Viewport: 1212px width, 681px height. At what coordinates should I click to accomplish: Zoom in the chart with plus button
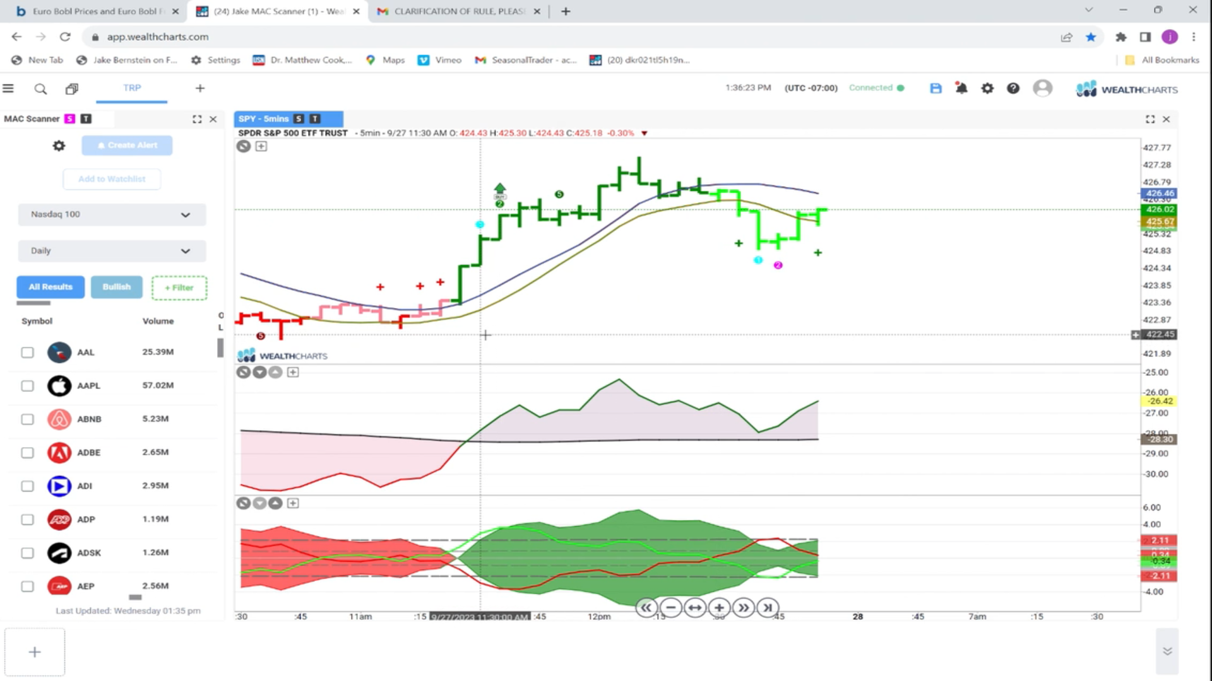(719, 608)
